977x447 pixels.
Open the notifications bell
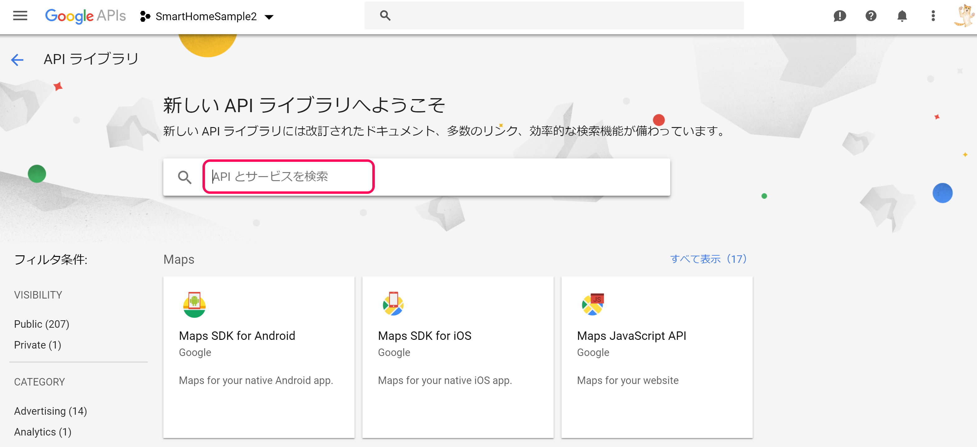(x=902, y=16)
